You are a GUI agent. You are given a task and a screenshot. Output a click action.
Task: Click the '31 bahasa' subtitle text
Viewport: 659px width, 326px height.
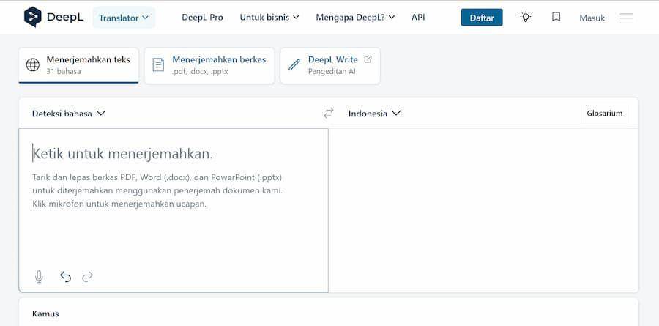[x=64, y=72]
